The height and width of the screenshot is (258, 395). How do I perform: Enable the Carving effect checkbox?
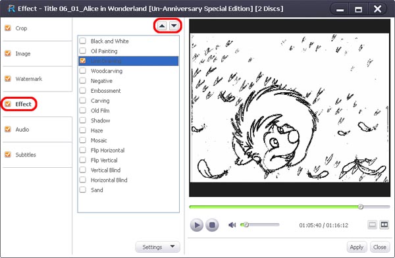coord(83,100)
